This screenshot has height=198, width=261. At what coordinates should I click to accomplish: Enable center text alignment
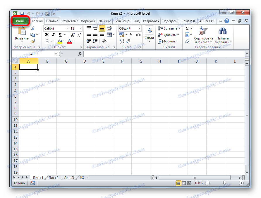(95, 35)
